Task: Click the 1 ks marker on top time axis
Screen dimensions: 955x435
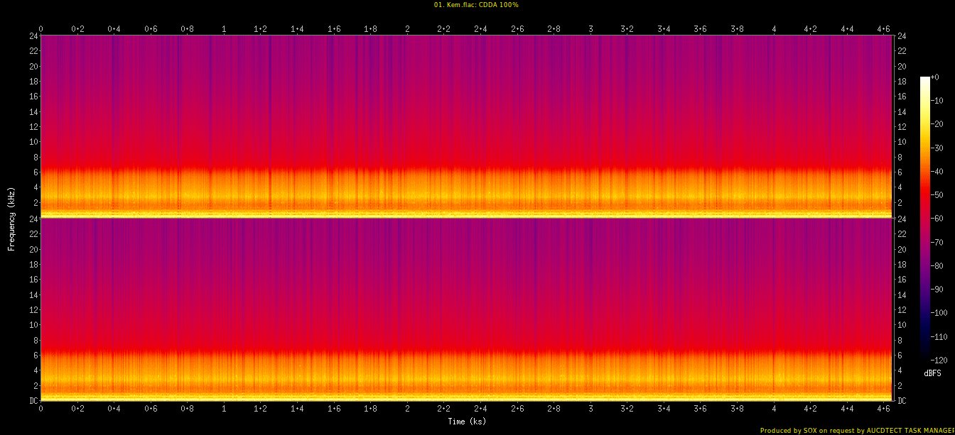Action: (x=224, y=29)
